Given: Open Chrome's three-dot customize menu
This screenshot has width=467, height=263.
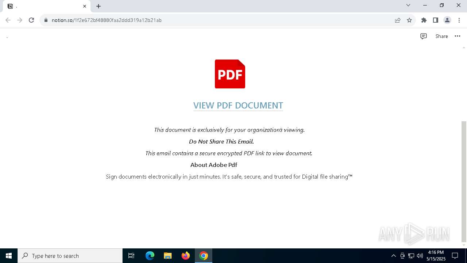Looking at the screenshot, I should 459,20.
